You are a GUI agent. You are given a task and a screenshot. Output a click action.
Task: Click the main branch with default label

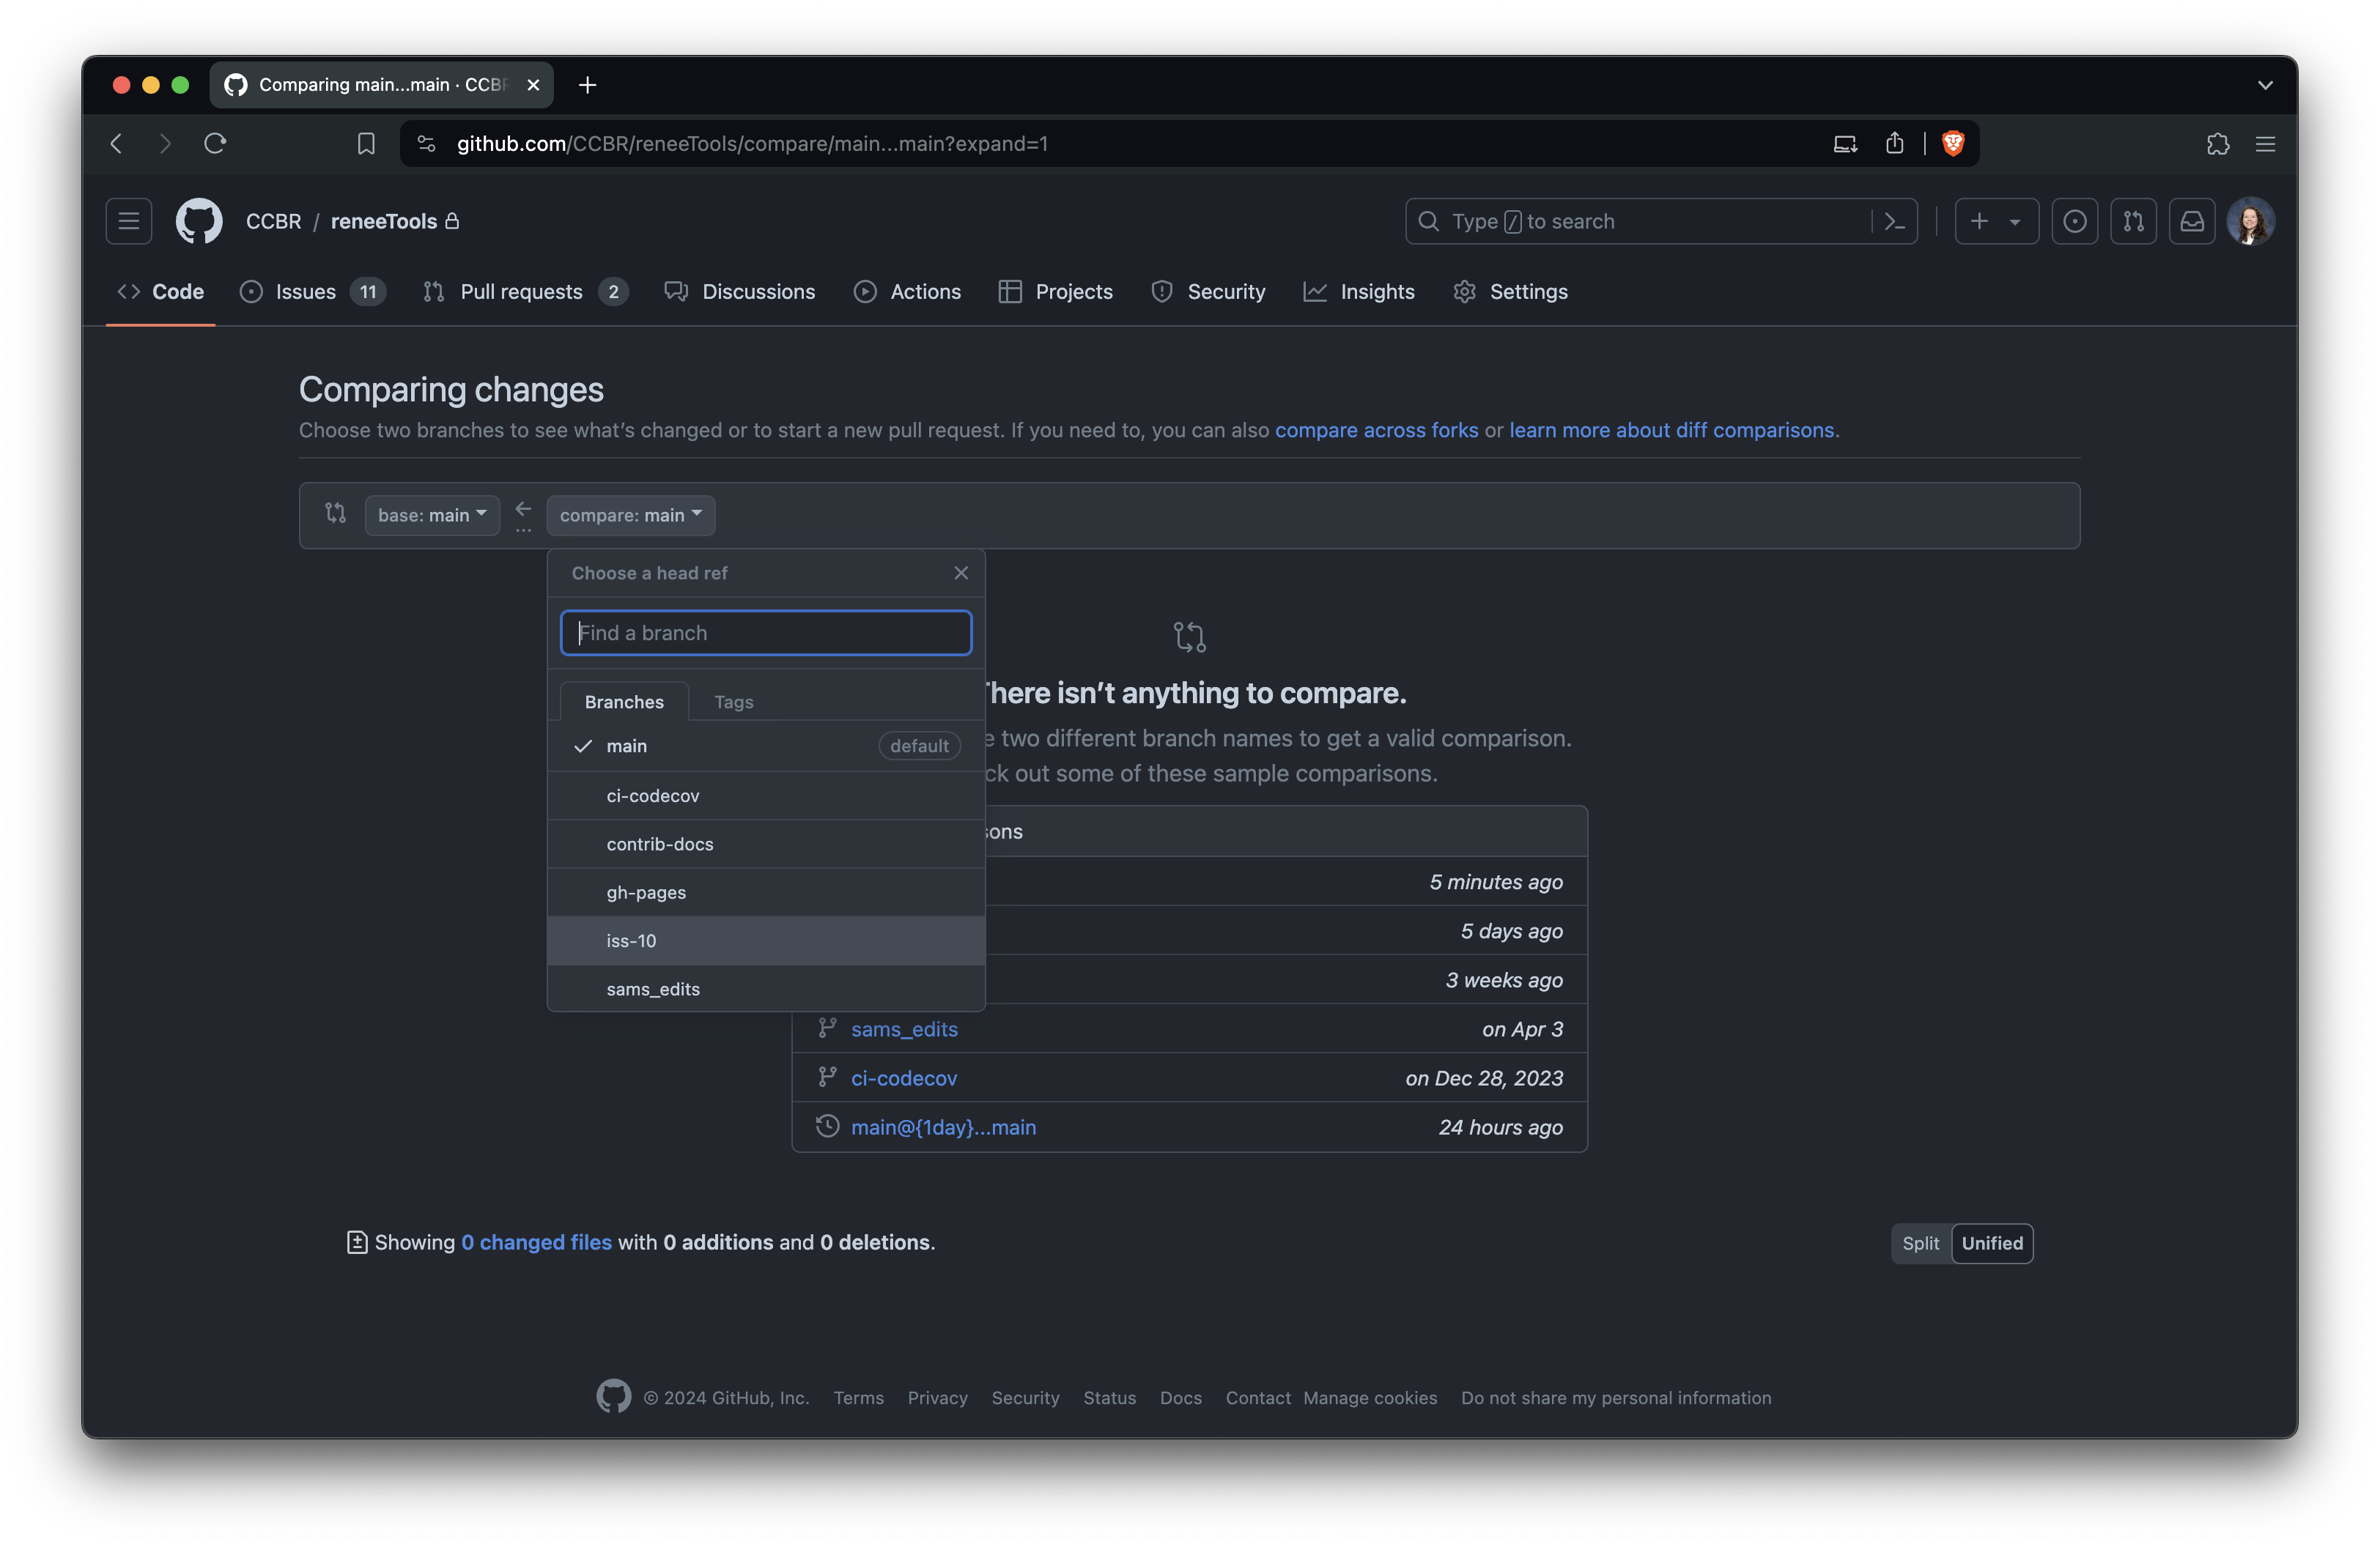765,746
